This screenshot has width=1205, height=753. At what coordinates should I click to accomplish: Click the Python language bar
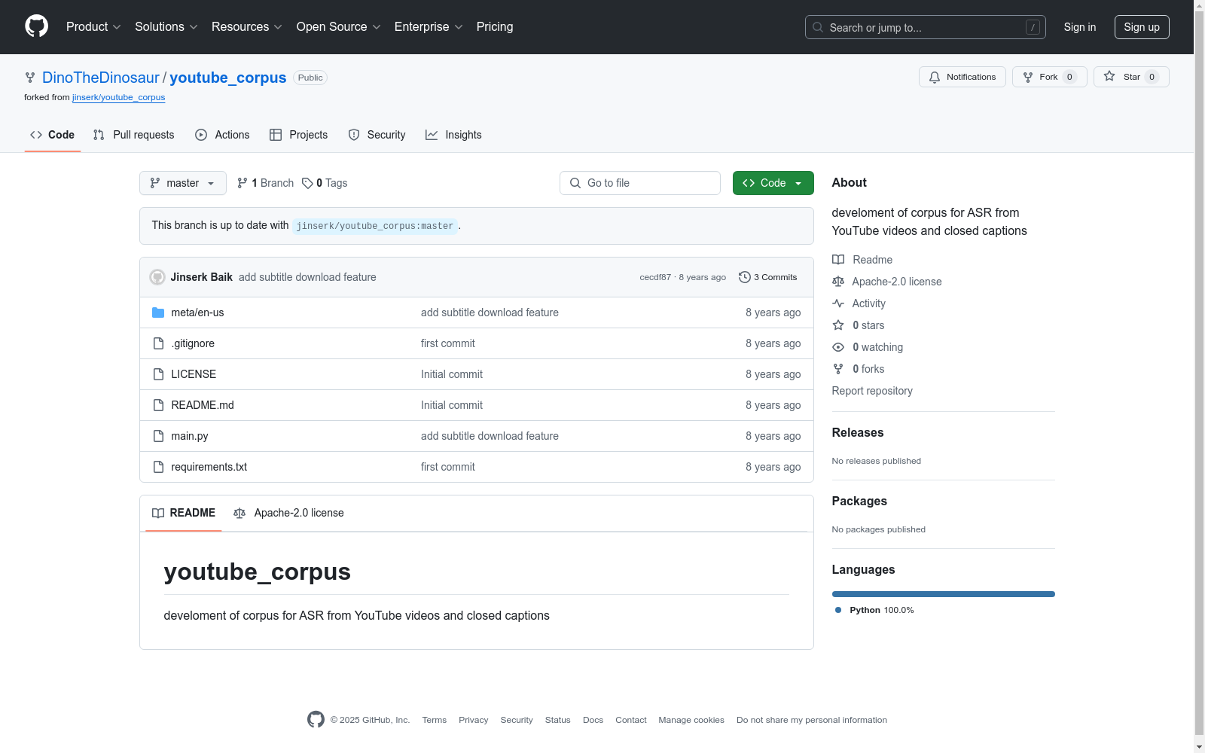coord(944,594)
